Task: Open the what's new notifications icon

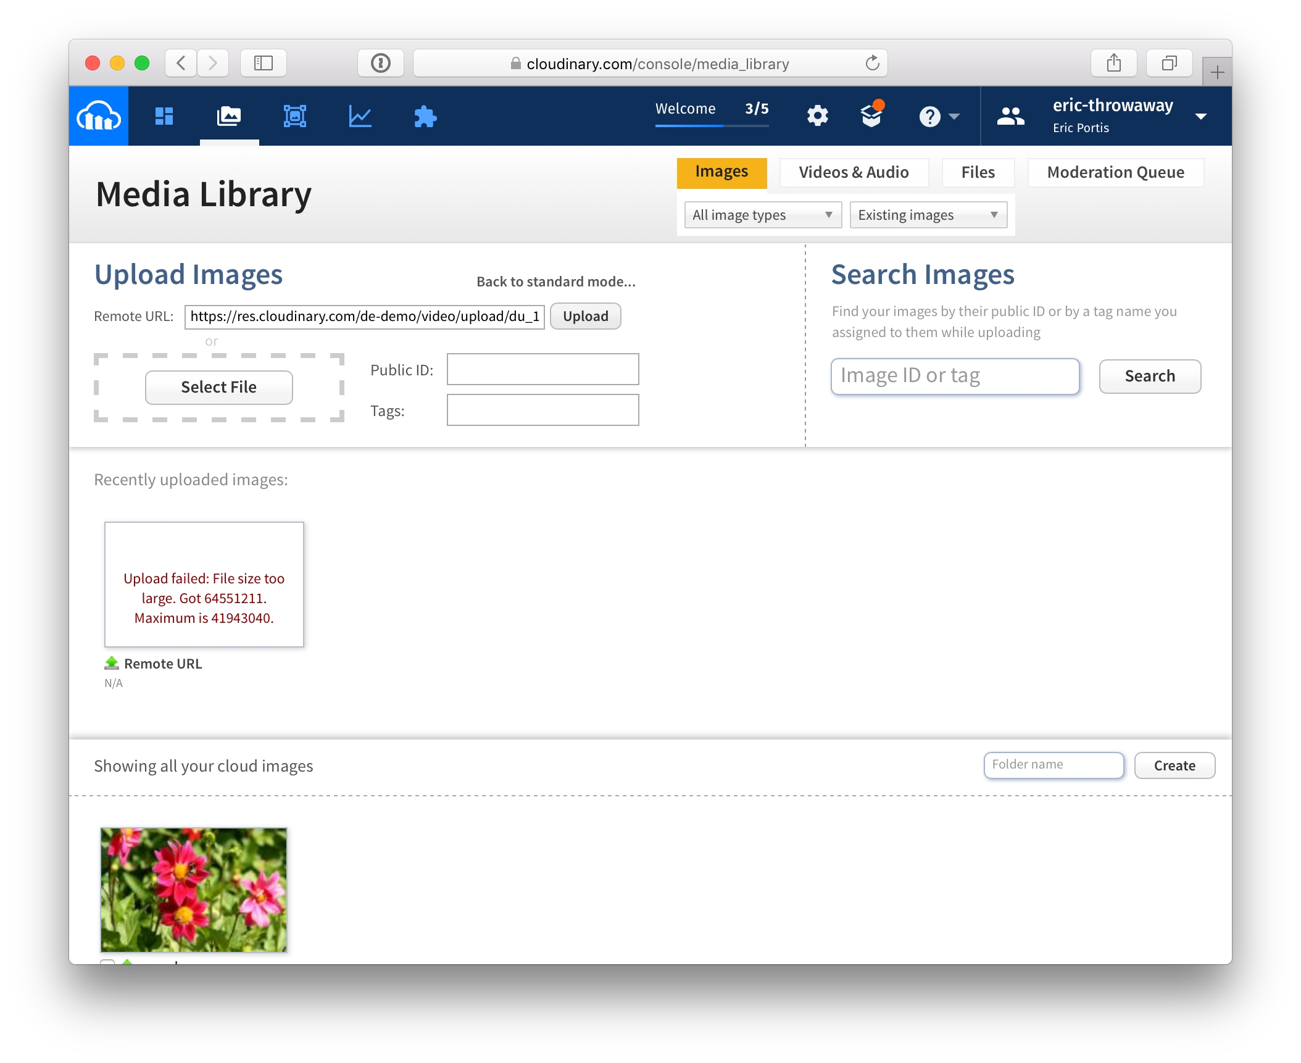Action: [x=871, y=115]
